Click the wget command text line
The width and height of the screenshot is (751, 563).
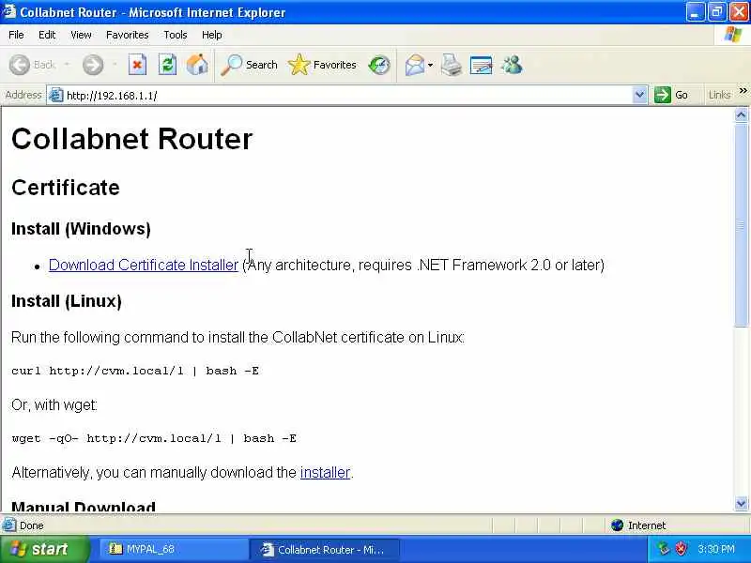tap(154, 438)
